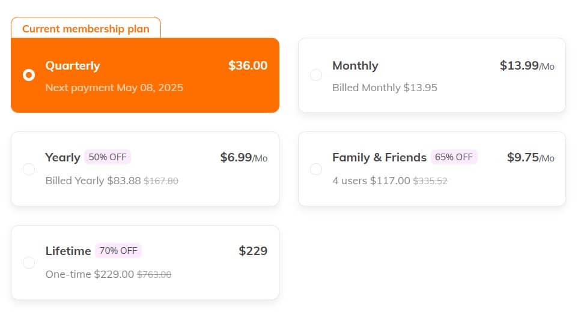Click the $36.00 Quarterly price
Viewport: 581px width, 318px height.
pyautogui.click(x=248, y=65)
